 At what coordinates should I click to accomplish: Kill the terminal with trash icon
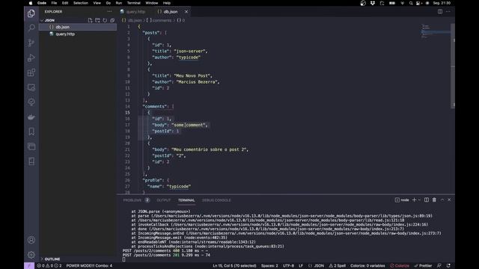[434, 200]
